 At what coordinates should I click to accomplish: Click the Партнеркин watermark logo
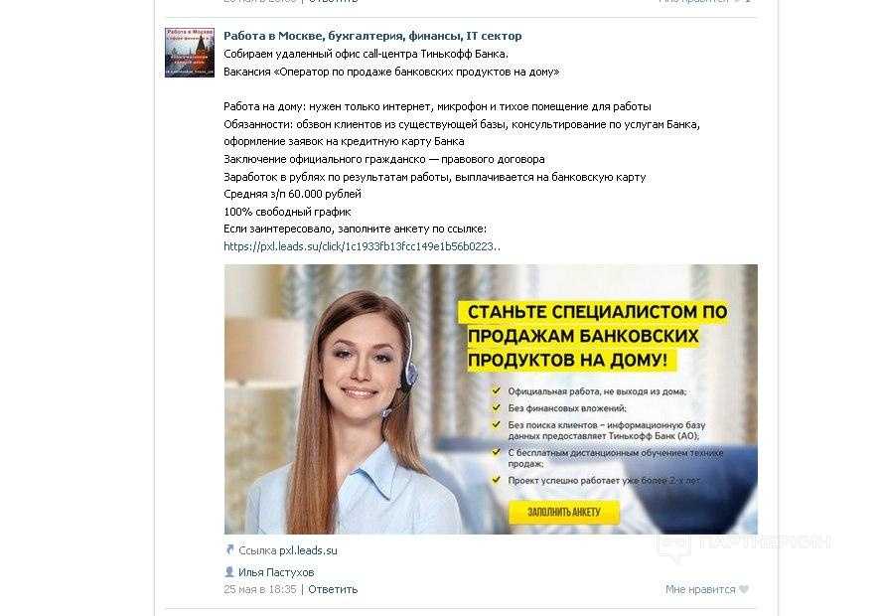(x=743, y=544)
